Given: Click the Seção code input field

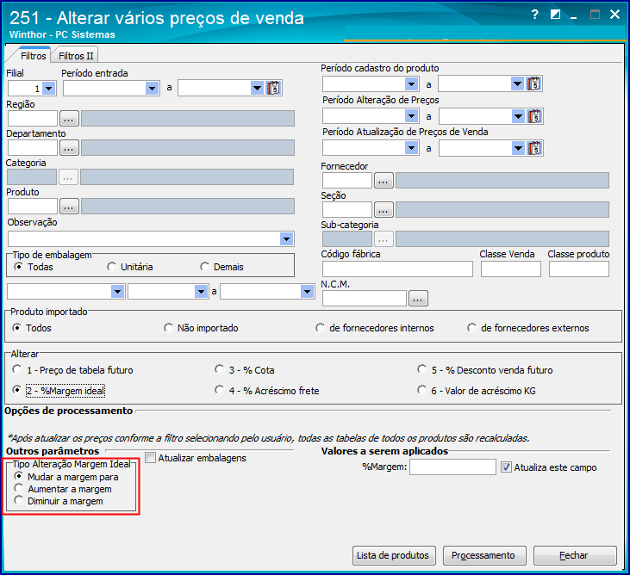Looking at the screenshot, I should point(347,210).
